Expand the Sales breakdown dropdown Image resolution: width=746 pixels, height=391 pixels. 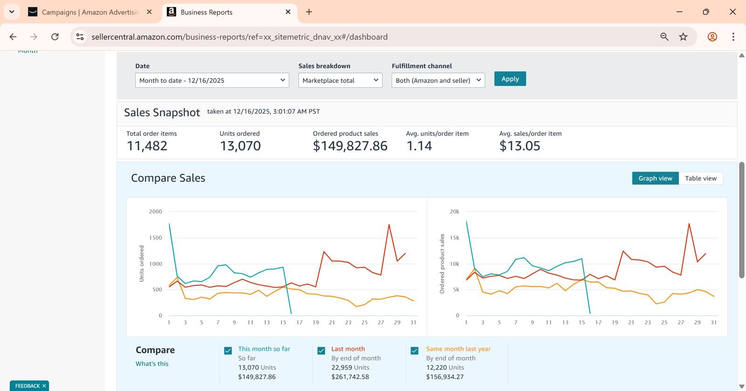pyautogui.click(x=340, y=80)
